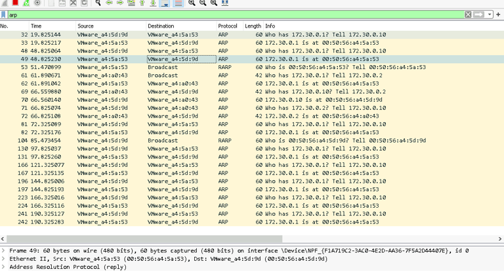Toggle auto-scroll during live capture
This screenshot has height=278, width=504.
click(165, 3)
